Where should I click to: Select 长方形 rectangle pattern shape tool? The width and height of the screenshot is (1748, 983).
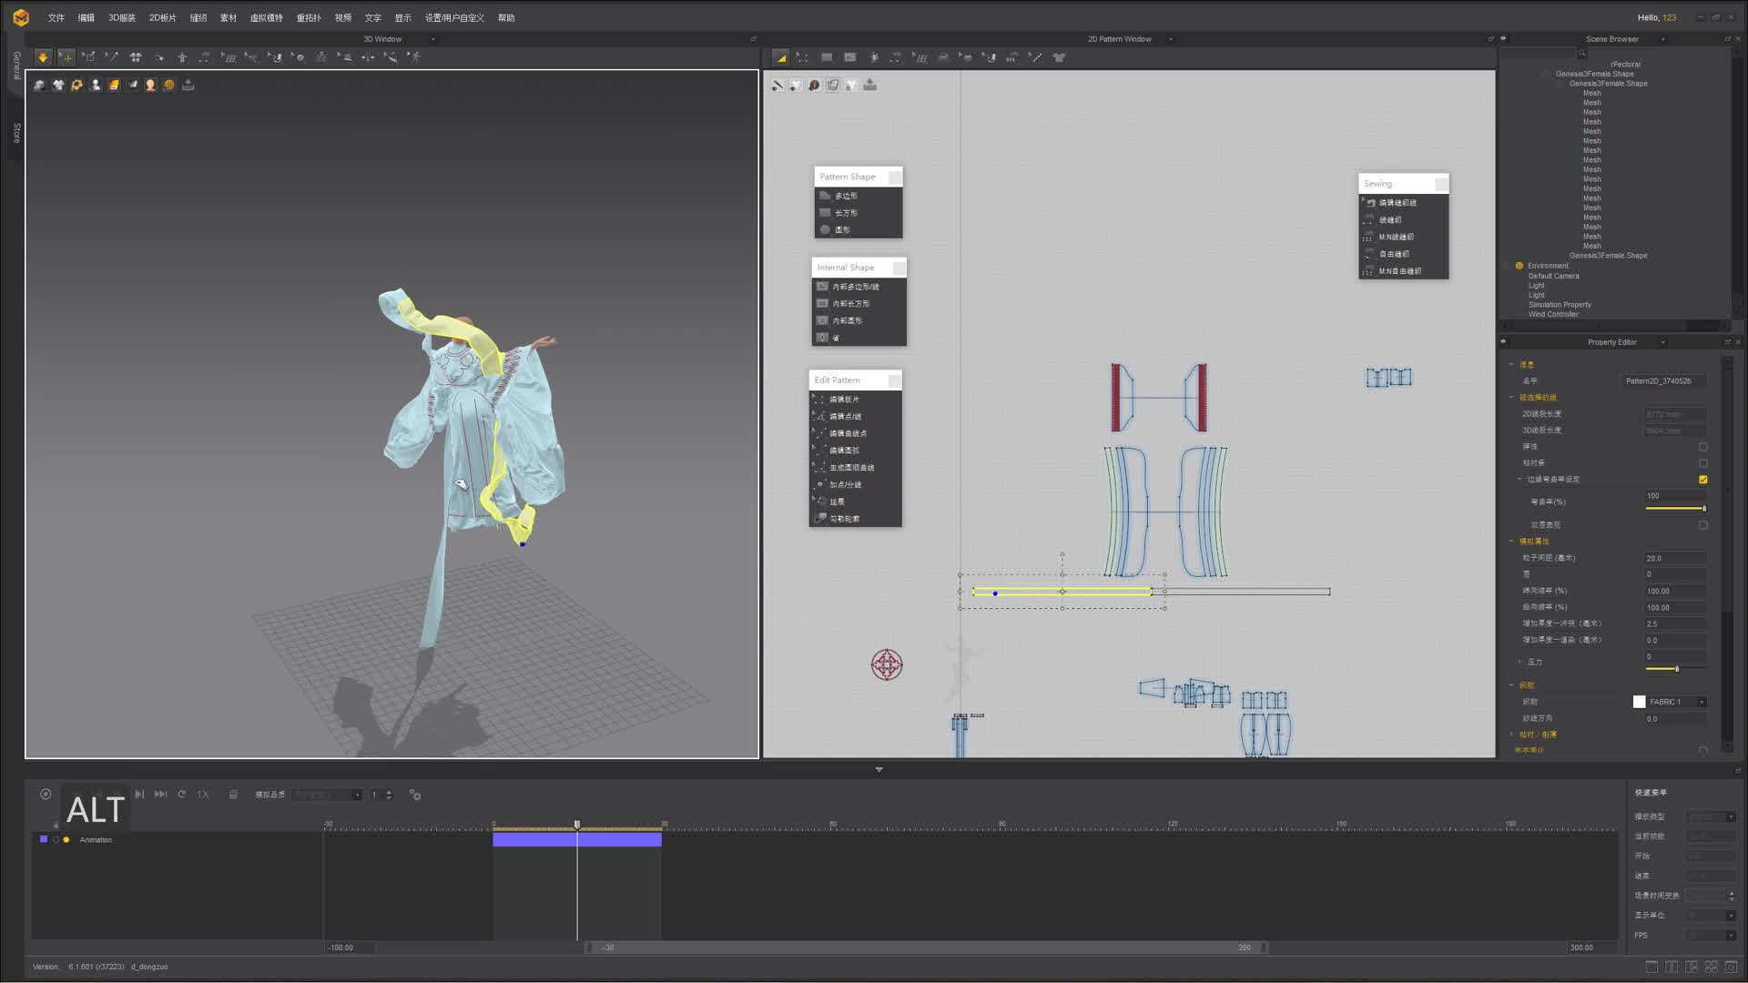click(x=846, y=213)
